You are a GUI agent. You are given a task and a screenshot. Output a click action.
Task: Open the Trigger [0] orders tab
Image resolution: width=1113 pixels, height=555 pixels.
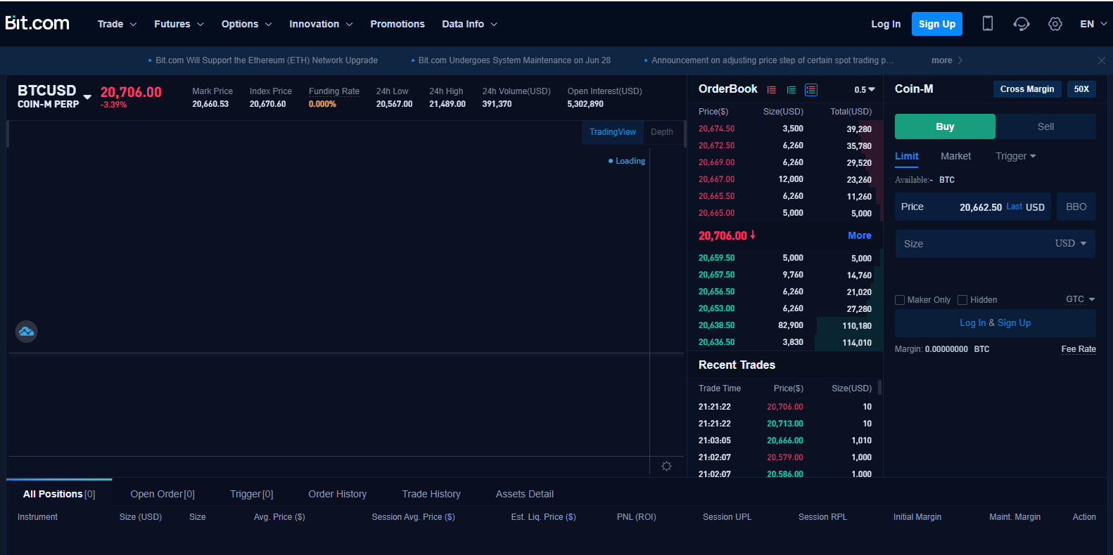(x=252, y=494)
